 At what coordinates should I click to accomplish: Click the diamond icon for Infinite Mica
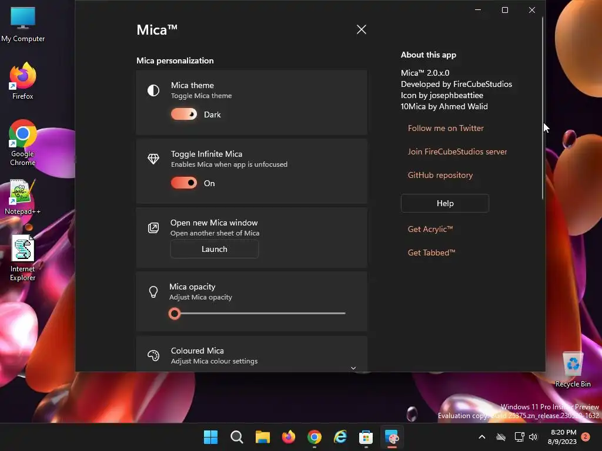[153, 159]
